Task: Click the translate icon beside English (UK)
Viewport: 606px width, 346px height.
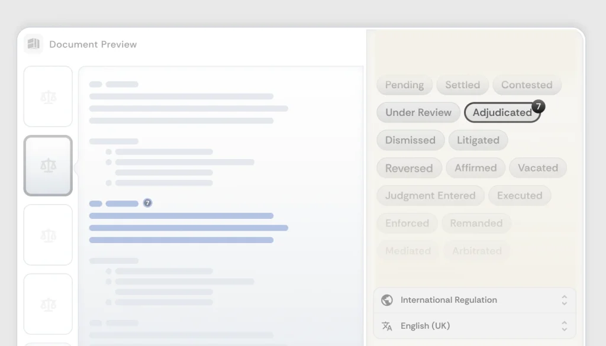Action: (387, 326)
